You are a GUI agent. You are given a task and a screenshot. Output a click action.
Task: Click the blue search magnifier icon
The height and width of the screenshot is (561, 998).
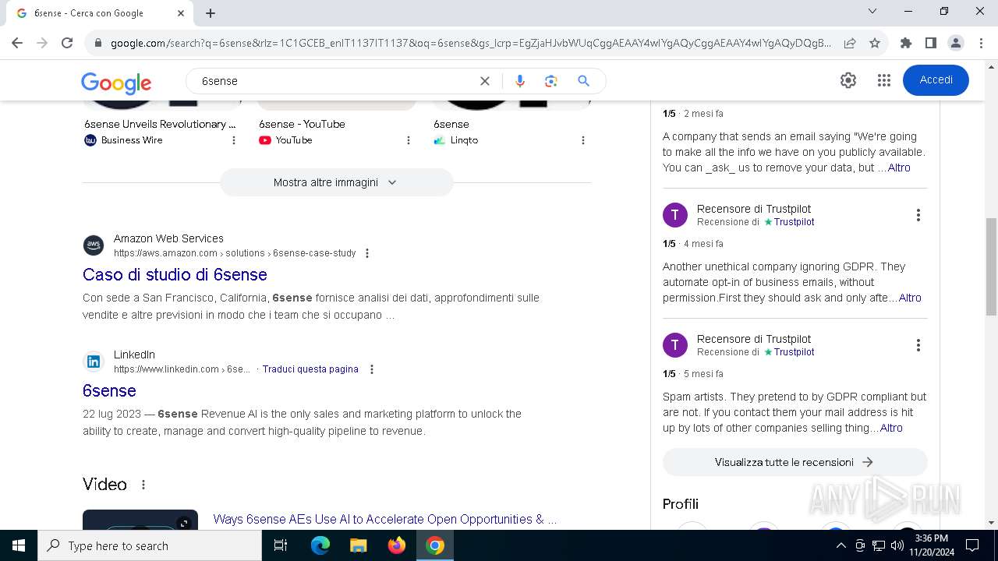click(x=583, y=81)
